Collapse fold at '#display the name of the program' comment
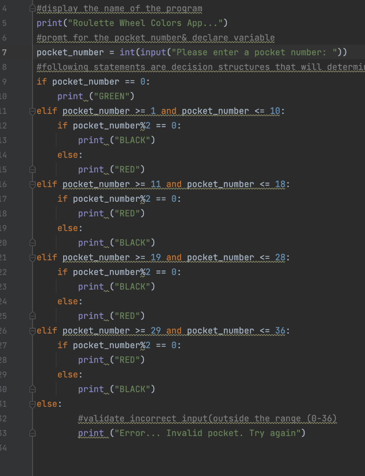 pos(33,8)
